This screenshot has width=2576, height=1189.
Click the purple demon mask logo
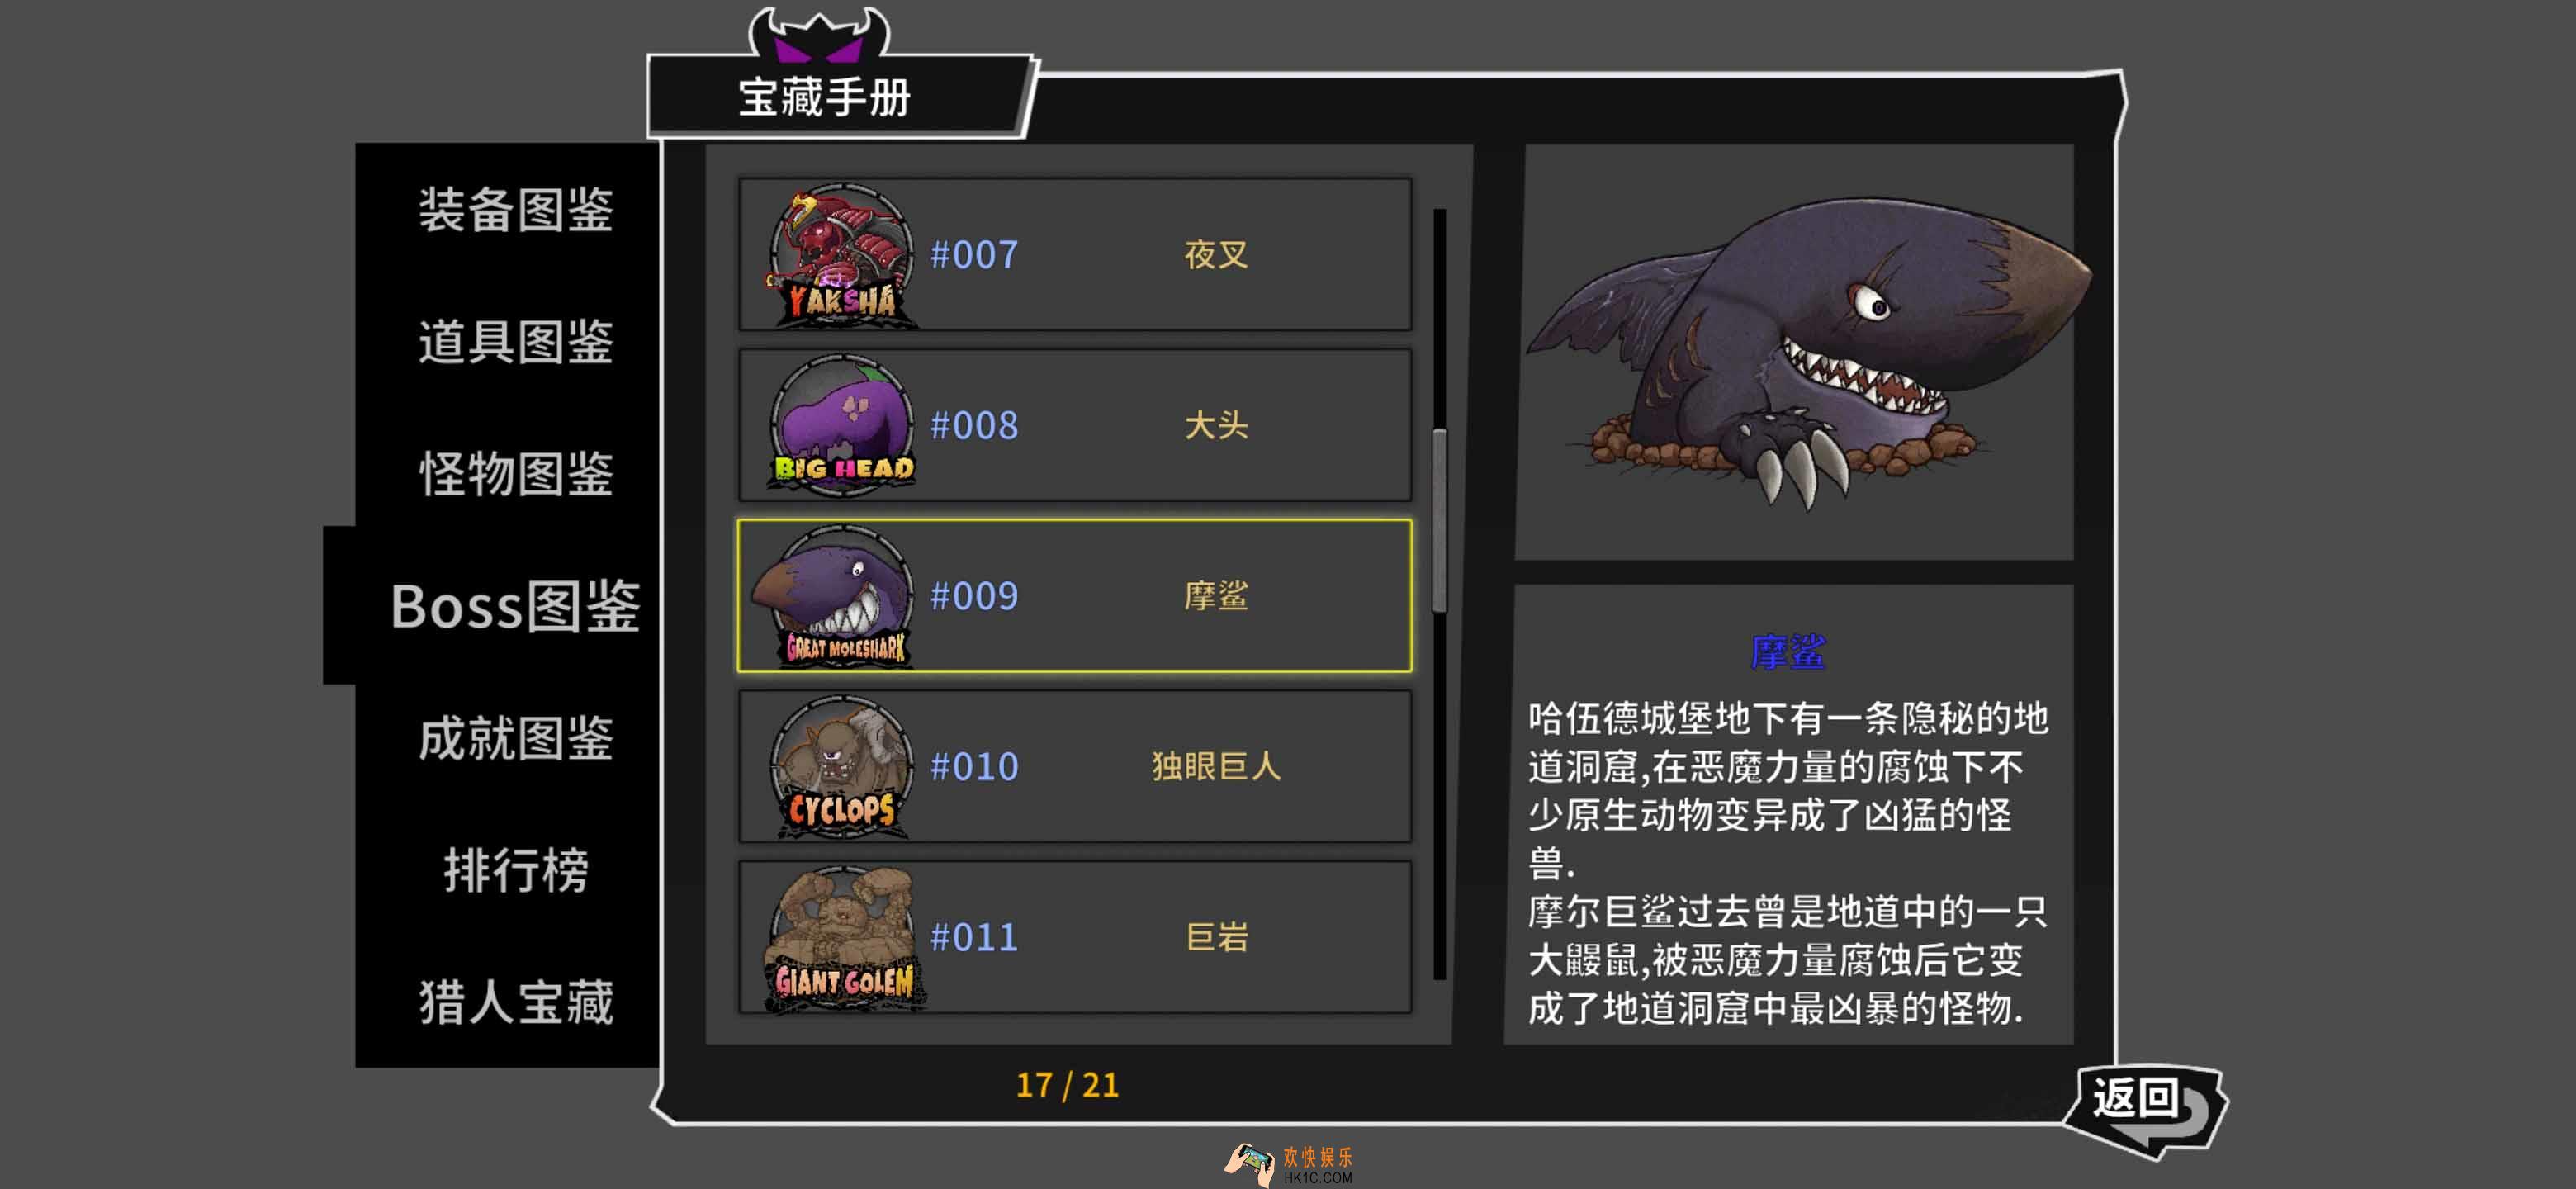point(818,34)
